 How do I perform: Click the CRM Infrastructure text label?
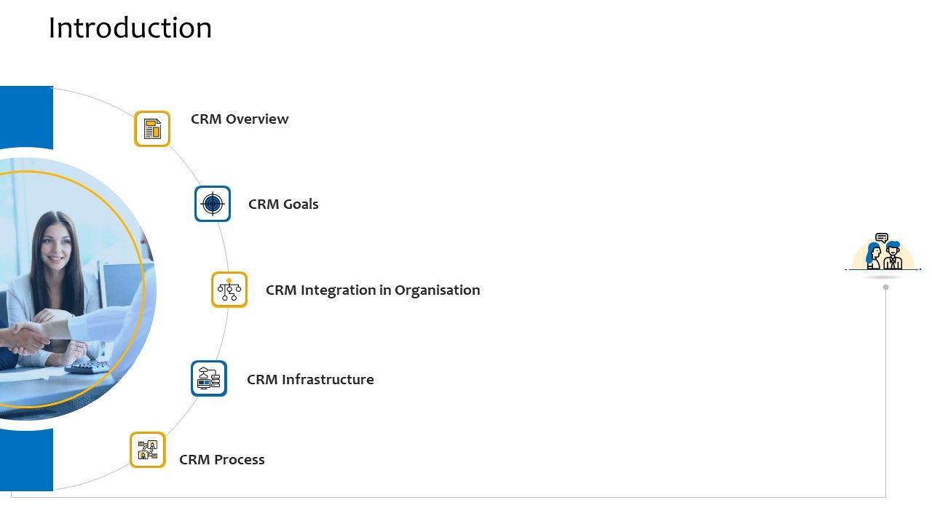[x=310, y=380]
